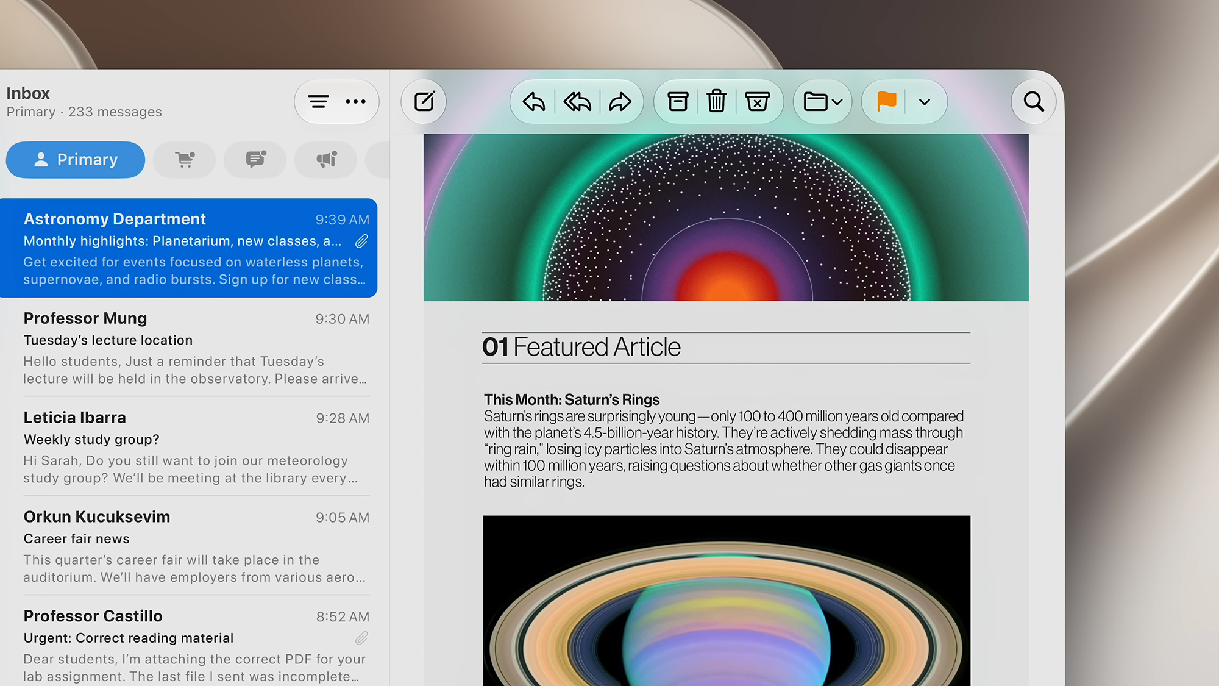Click the newsletter header banner image

726,217
